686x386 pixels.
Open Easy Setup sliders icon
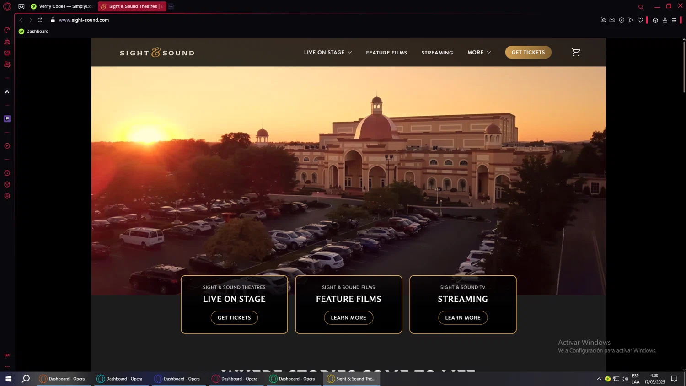pos(674,20)
